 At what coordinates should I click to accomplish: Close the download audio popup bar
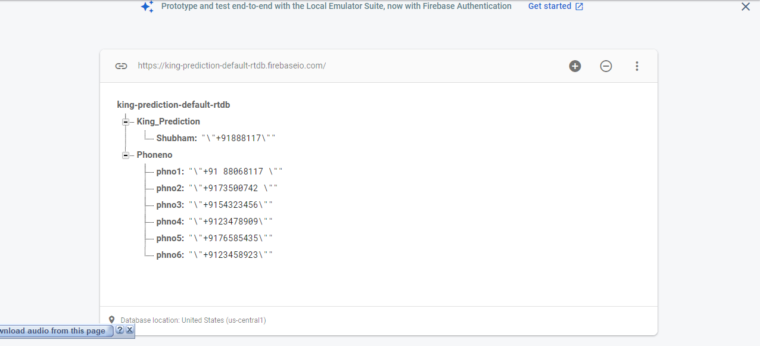point(130,330)
